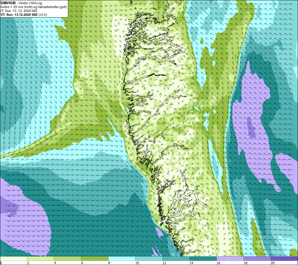Click the darkest purple legend swatch above 20
Screen dimensions: 298x265
pos(284,258)
